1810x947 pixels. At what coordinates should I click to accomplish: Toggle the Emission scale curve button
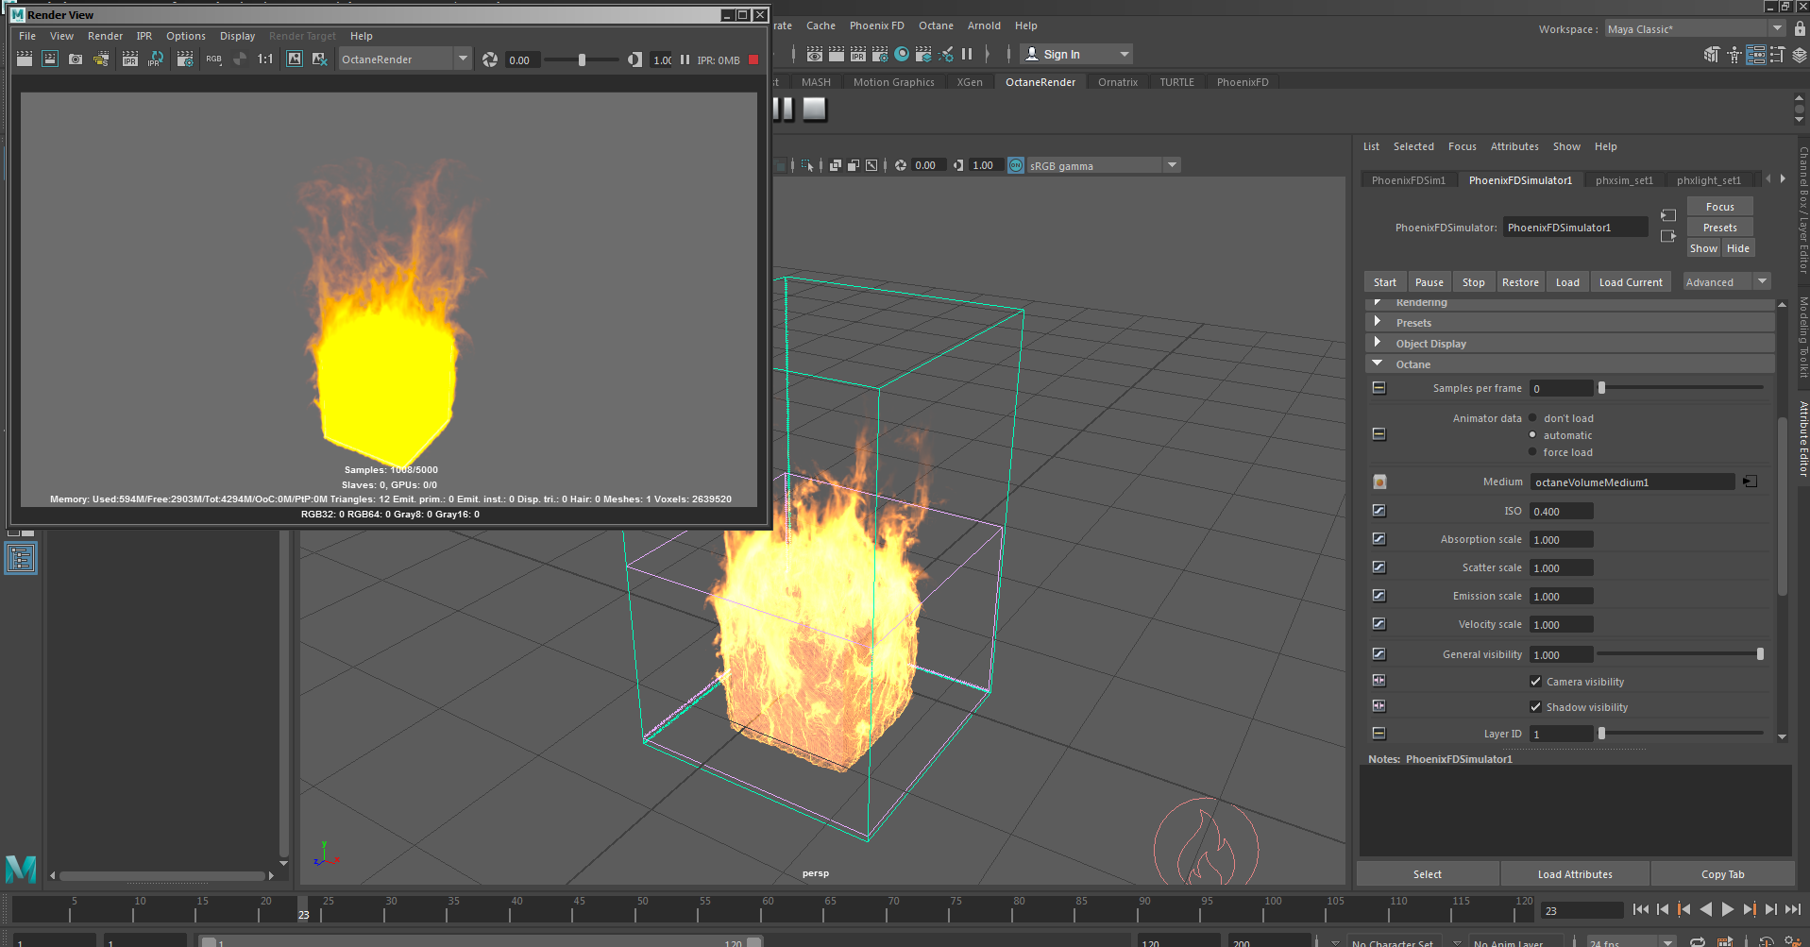click(x=1379, y=596)
